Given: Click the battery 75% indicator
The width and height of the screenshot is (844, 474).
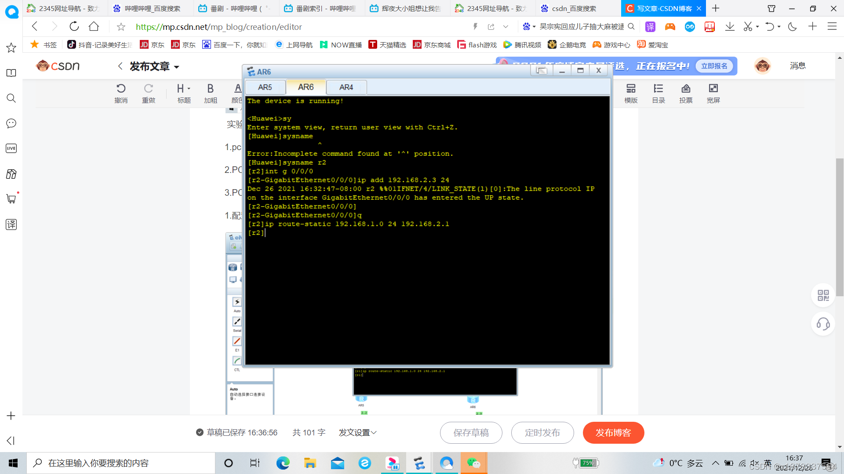Looking at the screenshot, I should (586, 463).
